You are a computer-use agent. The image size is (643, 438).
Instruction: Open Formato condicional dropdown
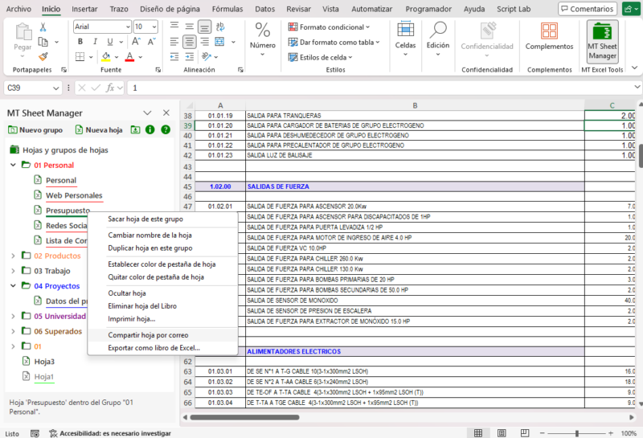tap(329, 27)
